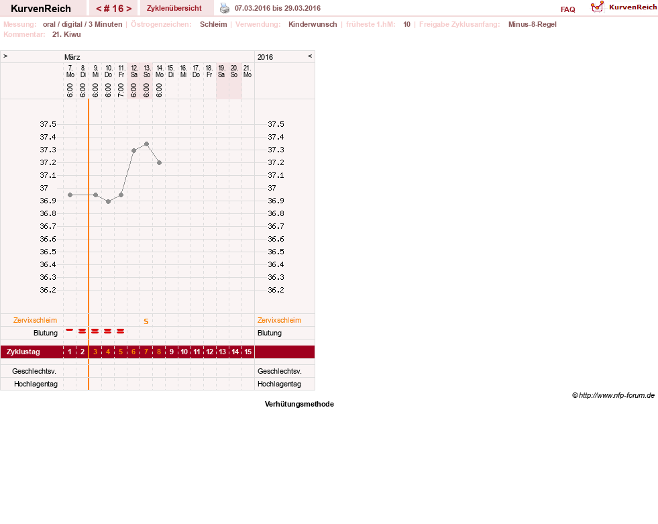Go to previous cycle with the left arrow beside #16

[99, 9]
